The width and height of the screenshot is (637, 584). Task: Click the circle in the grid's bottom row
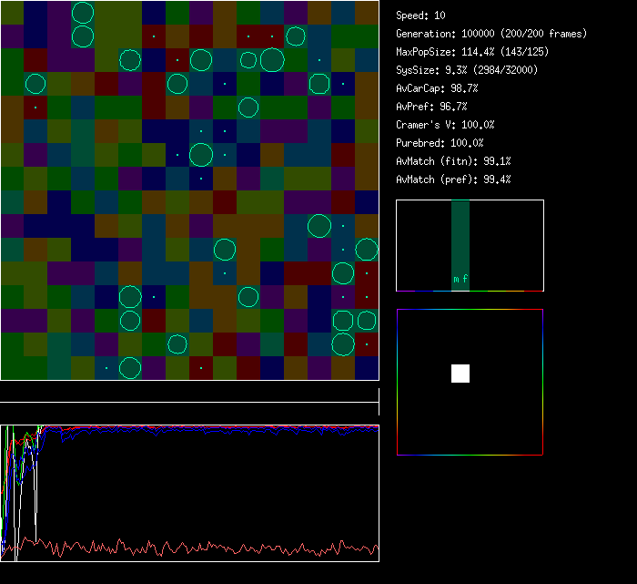[130, 368]
